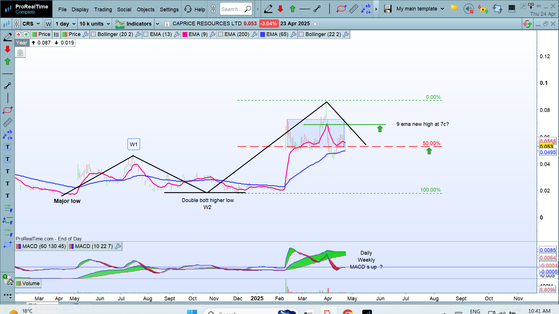Open the CRS ticker dropdown
This screenshot has width=559, height=314.
(31, 24)
